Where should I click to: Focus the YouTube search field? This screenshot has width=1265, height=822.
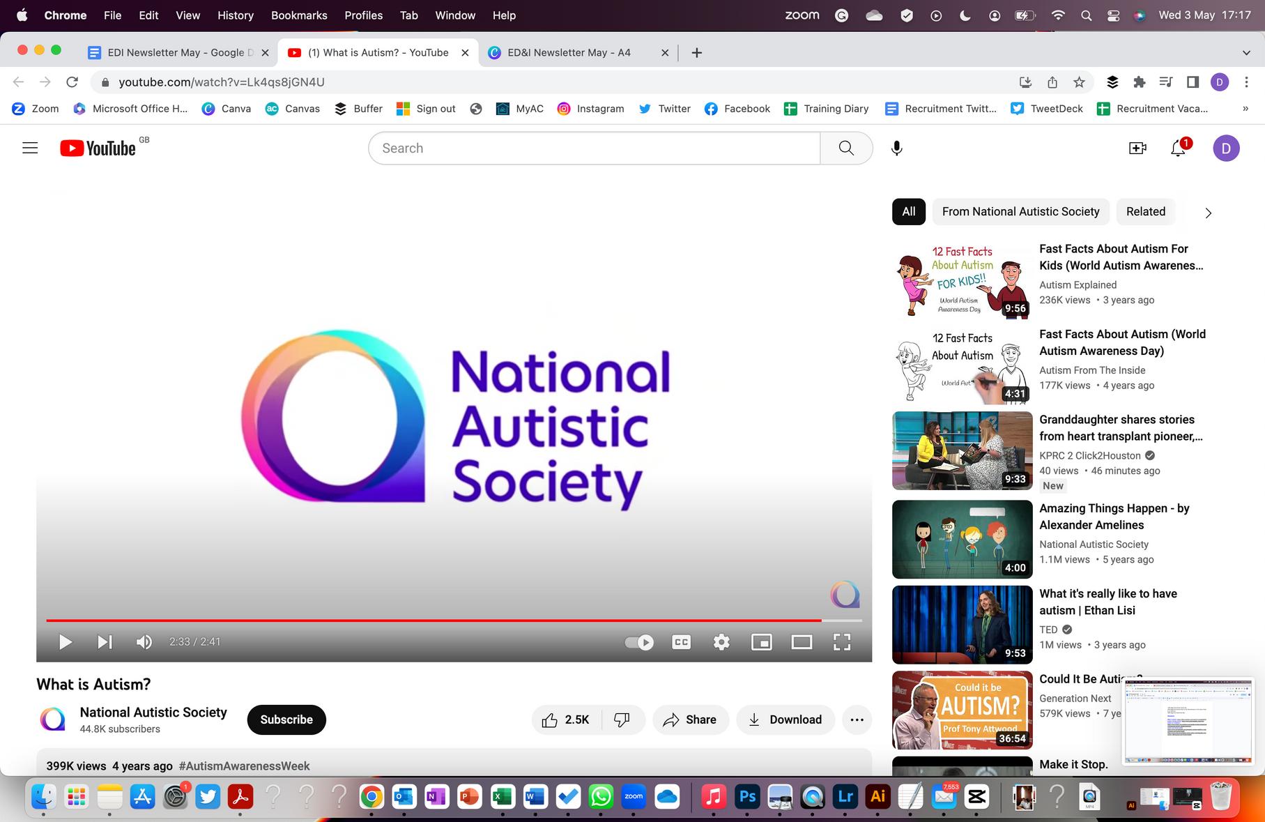[x=595, y=148]
